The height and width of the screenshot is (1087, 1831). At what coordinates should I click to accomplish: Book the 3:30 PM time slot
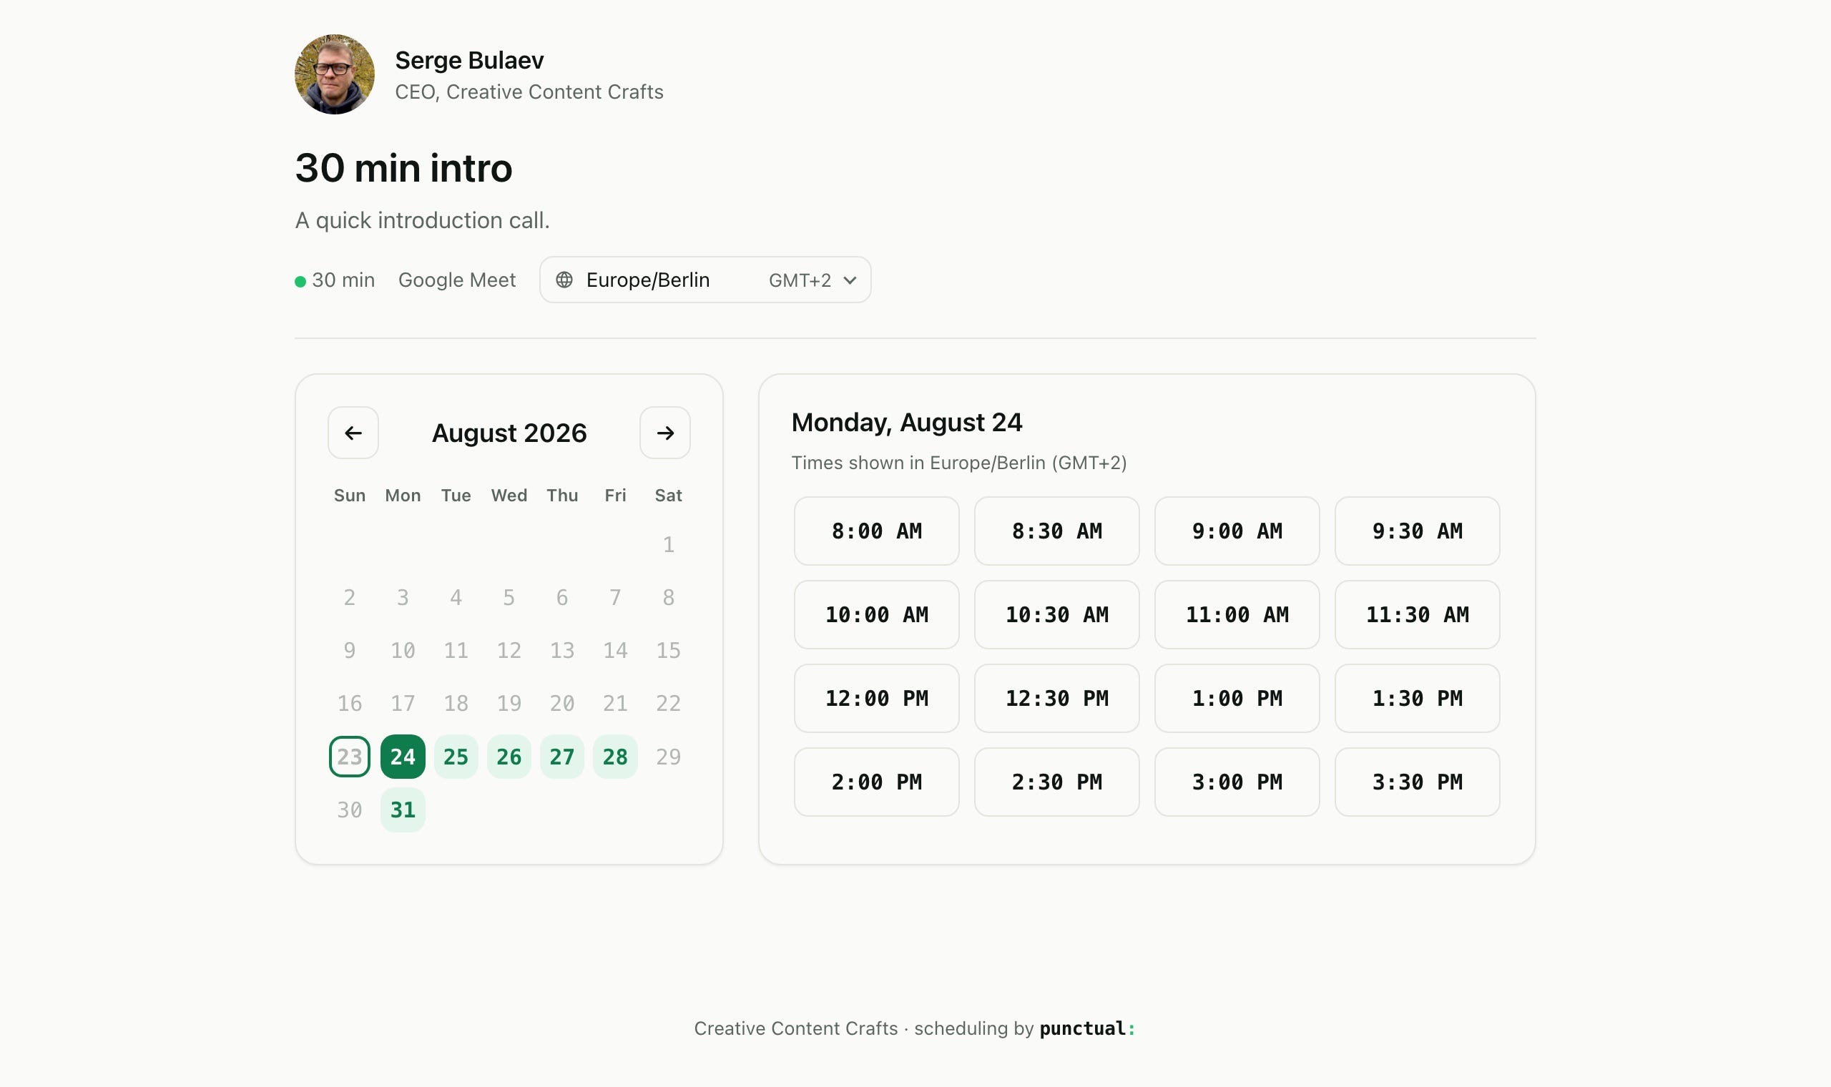pos(1417,782)
